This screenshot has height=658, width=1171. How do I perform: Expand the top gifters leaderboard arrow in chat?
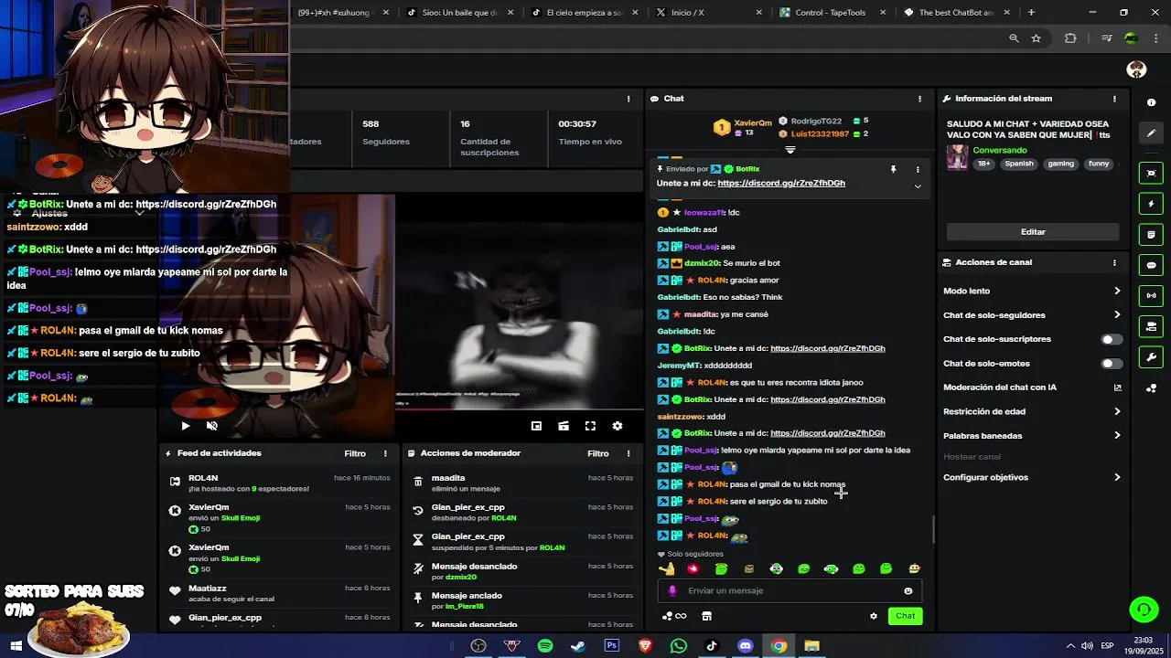[790, 150]
